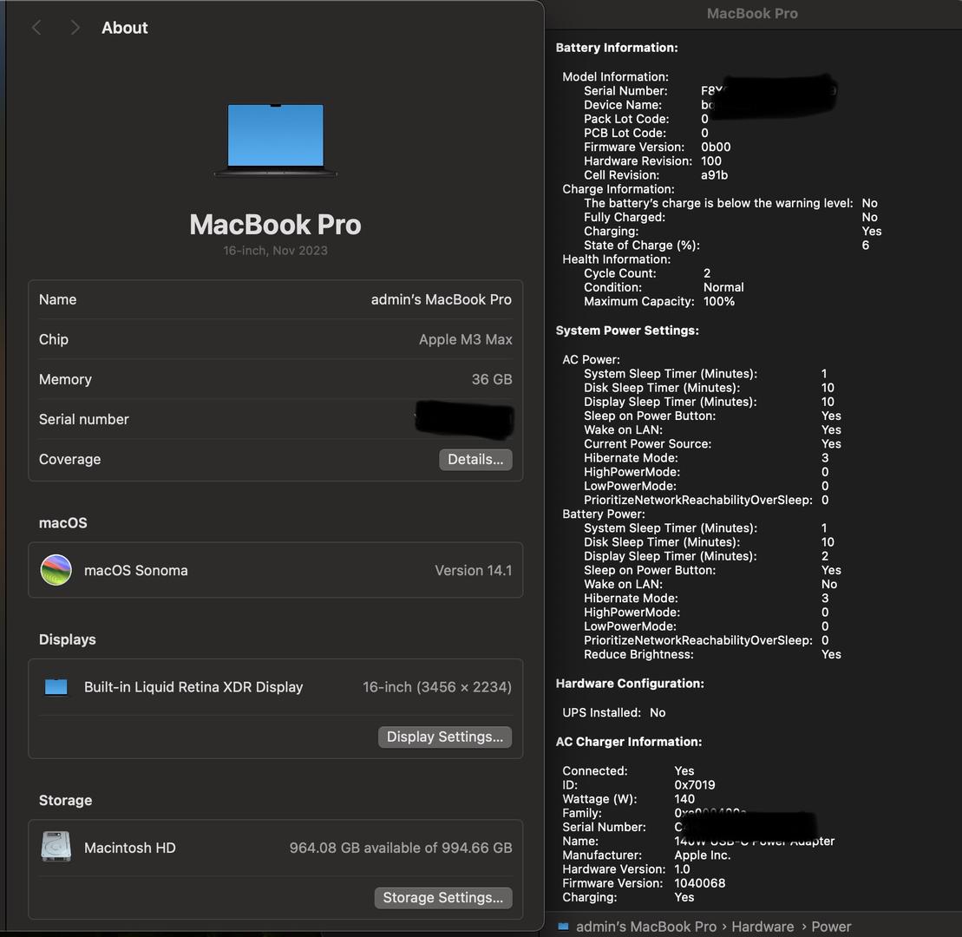Viewport: 962px width, 937px height.
Task: Click the MacBook Pro laptop image
Action: [x=275, y=140]
